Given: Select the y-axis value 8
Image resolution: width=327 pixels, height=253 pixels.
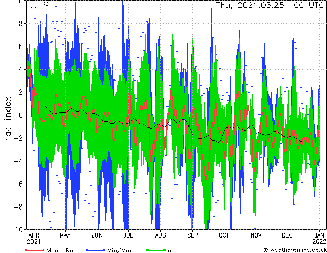Looking at the screenshot, I should pyautogui.click(x=21, y=23).
